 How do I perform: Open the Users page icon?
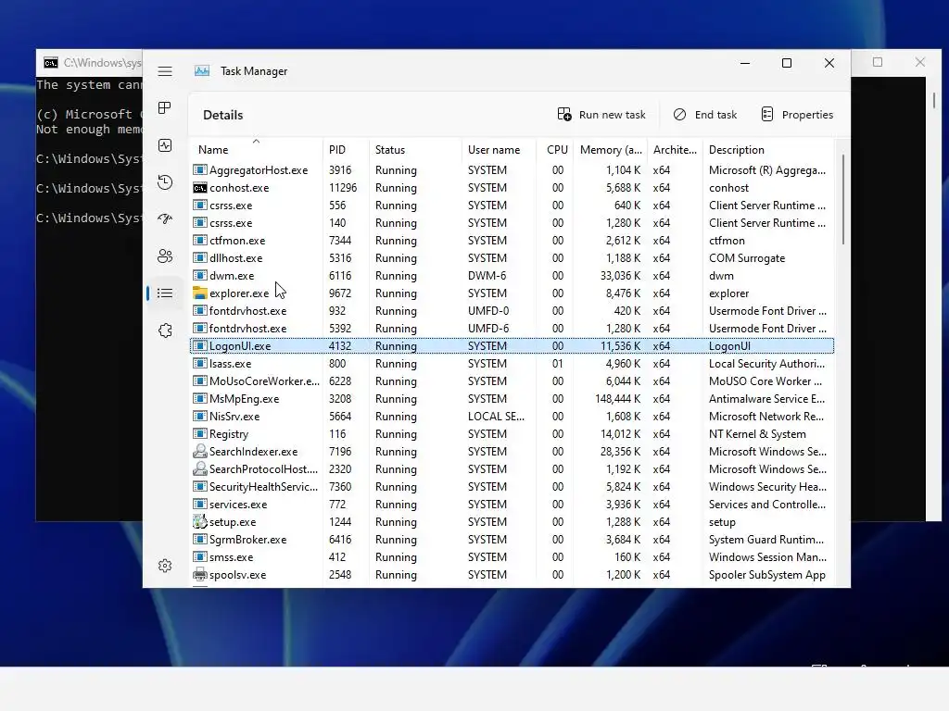coord(165,256)
